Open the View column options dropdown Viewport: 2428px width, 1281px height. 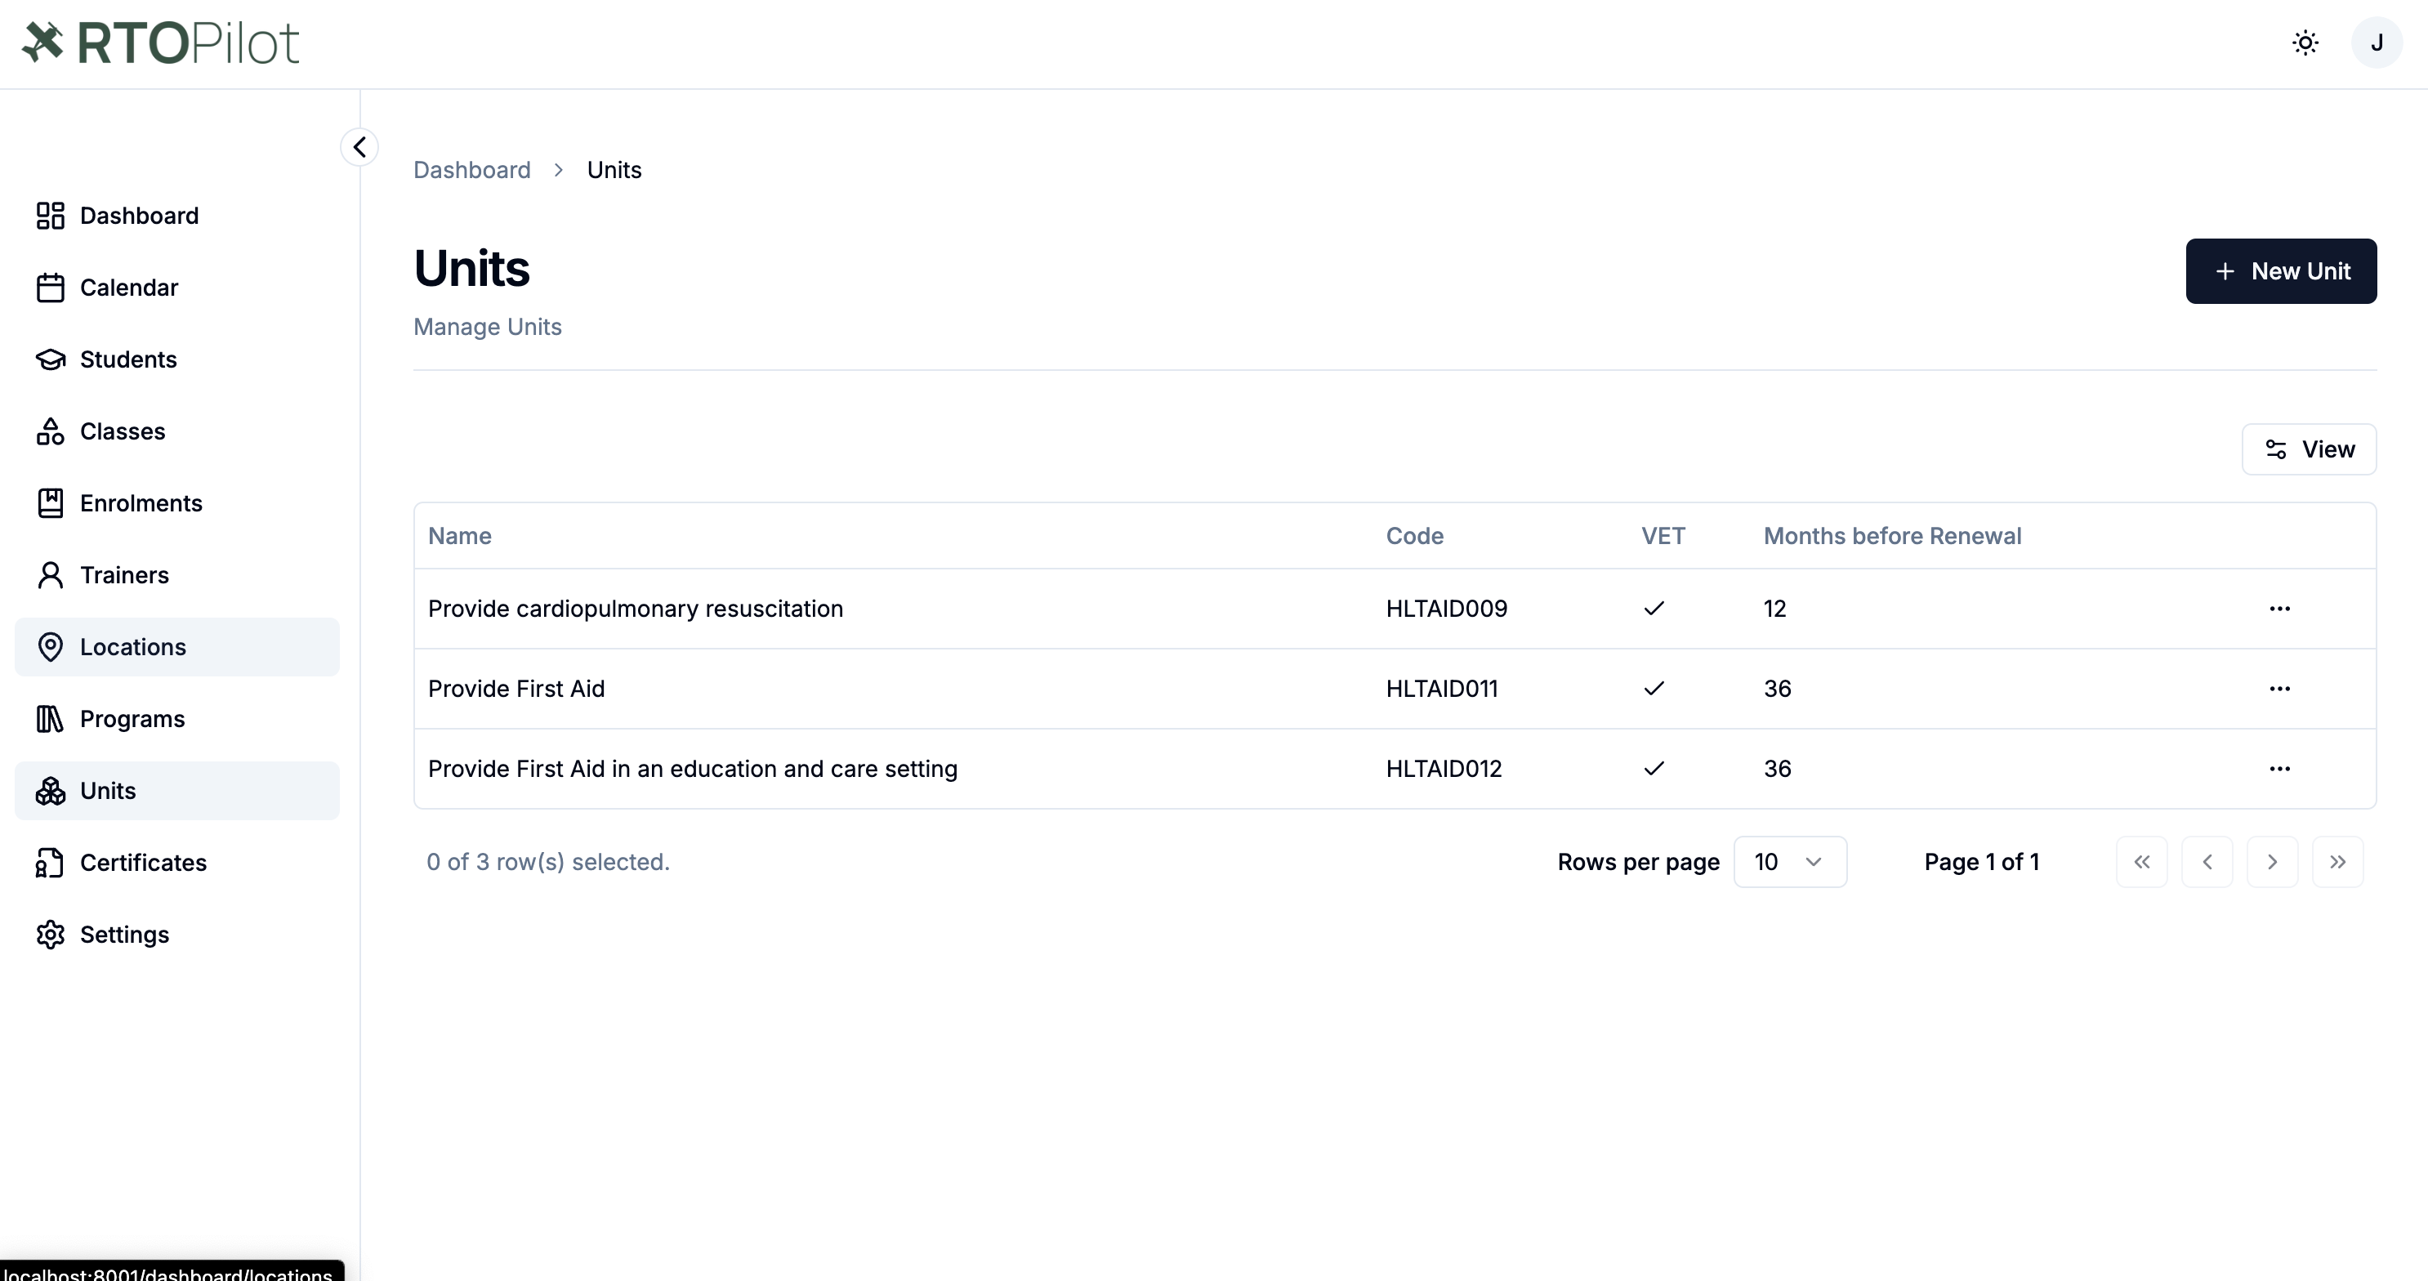[2308, 449]
